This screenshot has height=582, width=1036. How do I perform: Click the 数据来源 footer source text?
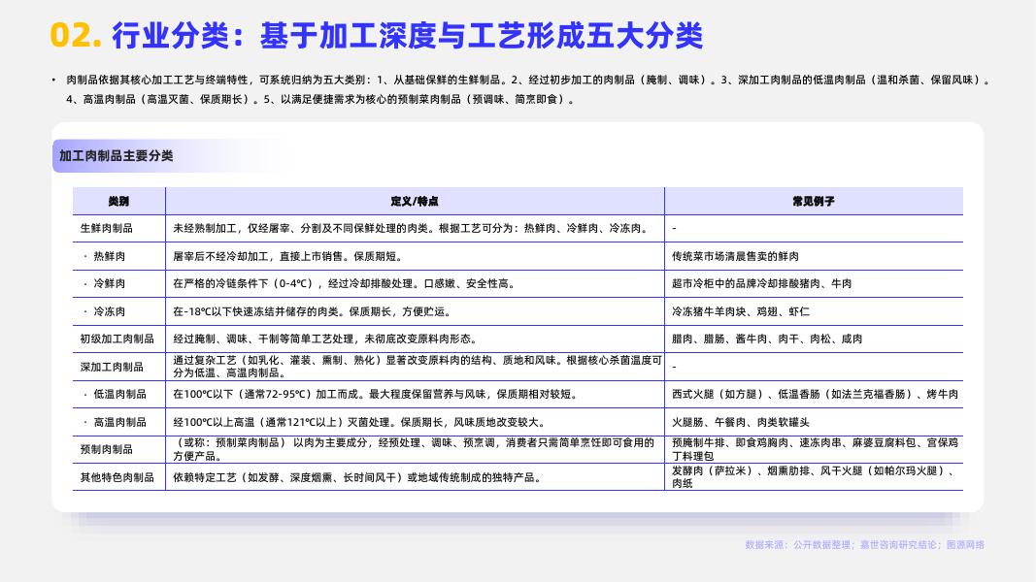(x=864, y=545)
